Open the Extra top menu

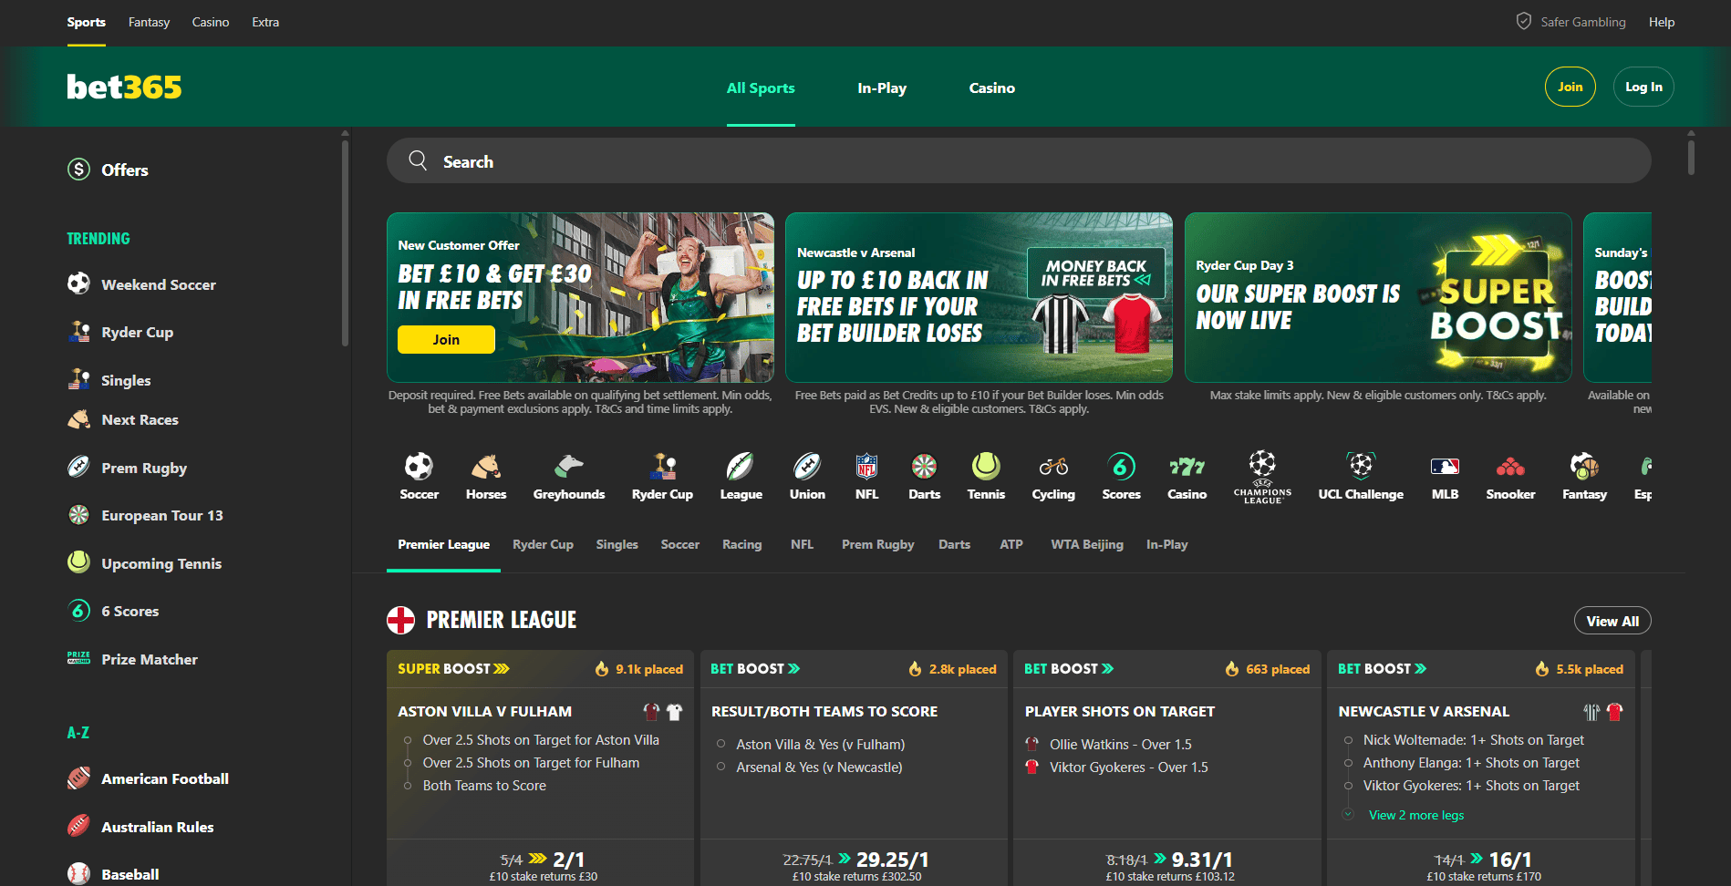click(x=265, y=22)
